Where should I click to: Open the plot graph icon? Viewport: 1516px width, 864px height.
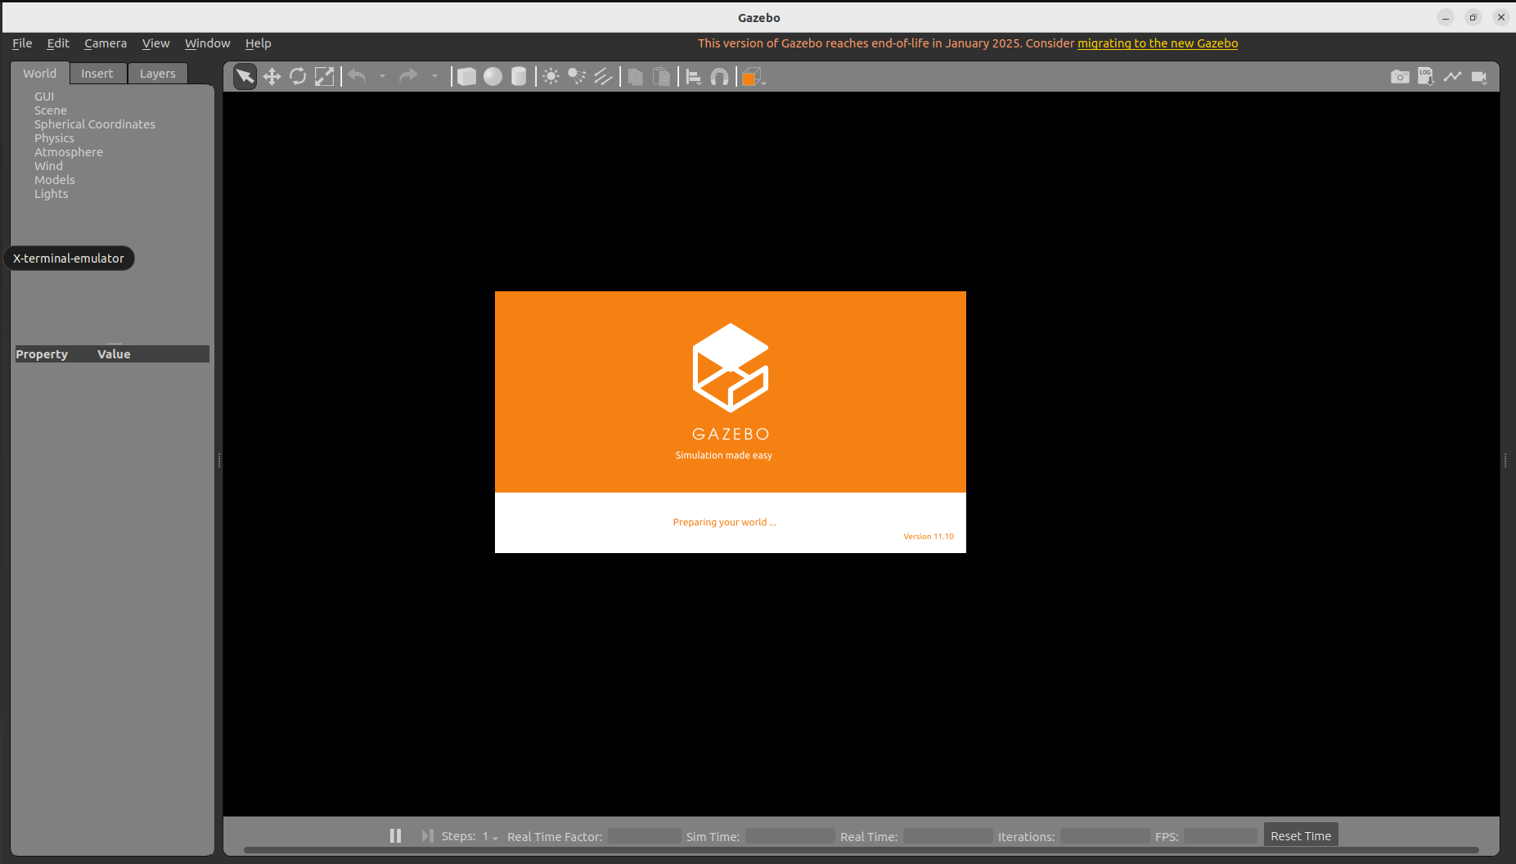point(1452,77)
